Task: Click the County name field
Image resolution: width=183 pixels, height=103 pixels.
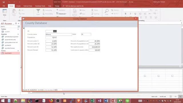Action: click(x=59, y=34)
